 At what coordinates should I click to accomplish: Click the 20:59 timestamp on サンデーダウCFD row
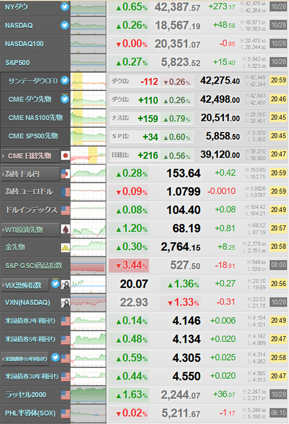[278, 80]
